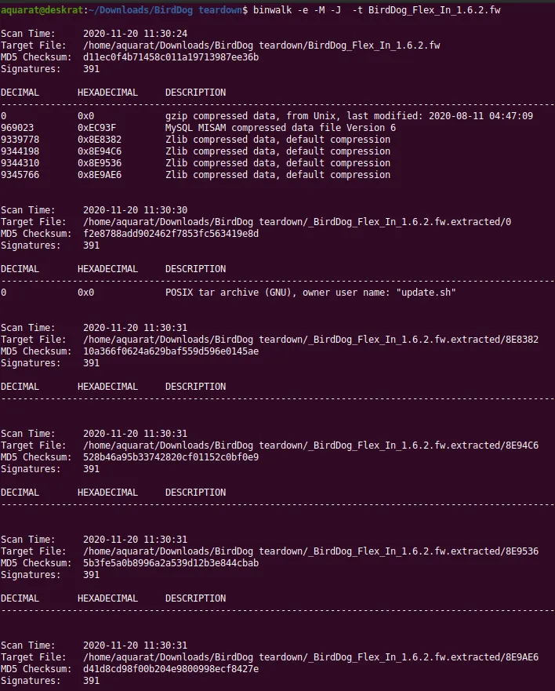Click the filename BirdDog_Flex_In_1.6.2.fw in the command
The height and width of the screenshot is (691, 555).
coord(434,9)
